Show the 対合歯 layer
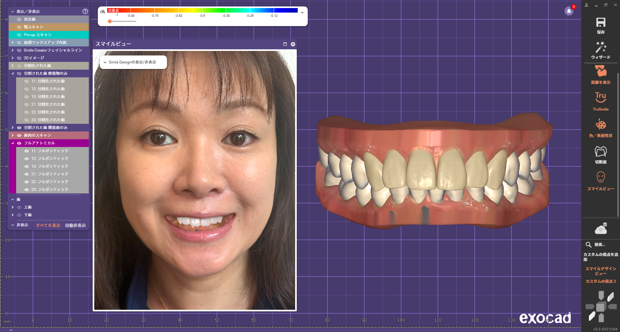Screen dimensions: 620x332 (x=19, y=19)
